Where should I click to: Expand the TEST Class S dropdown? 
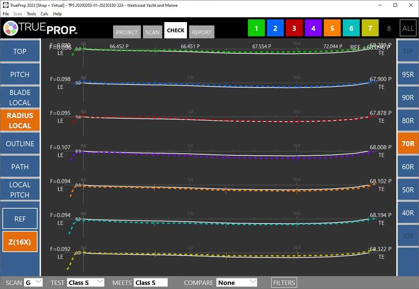coord(86,283)
